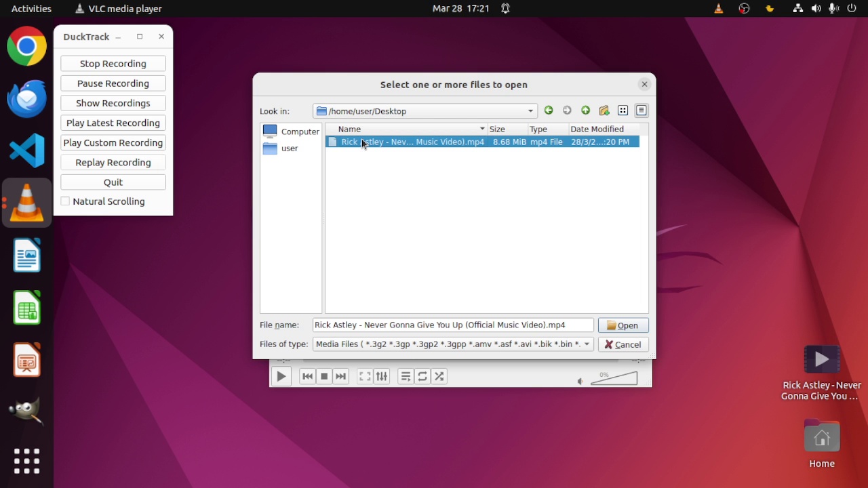The width and height of the screenshot is (868, 488).
Task: Expand the Files of type dropdown
Action: tap(587, 344)
